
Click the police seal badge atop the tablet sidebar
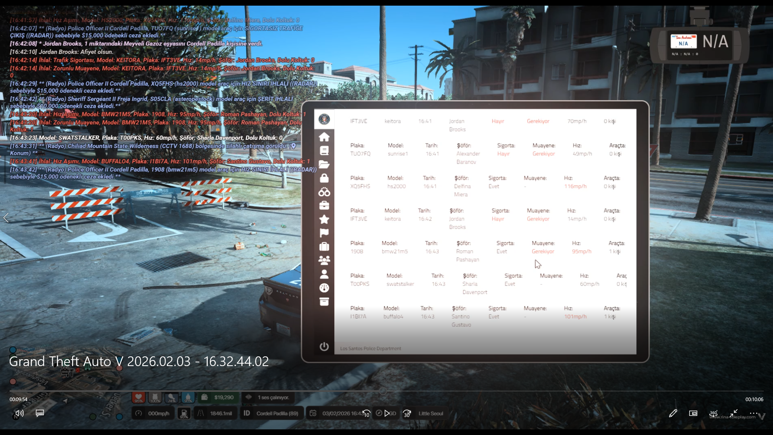point(324,119)
